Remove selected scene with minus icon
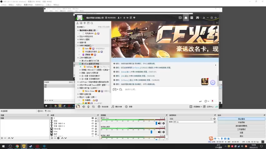 click(x=5, y=138)
